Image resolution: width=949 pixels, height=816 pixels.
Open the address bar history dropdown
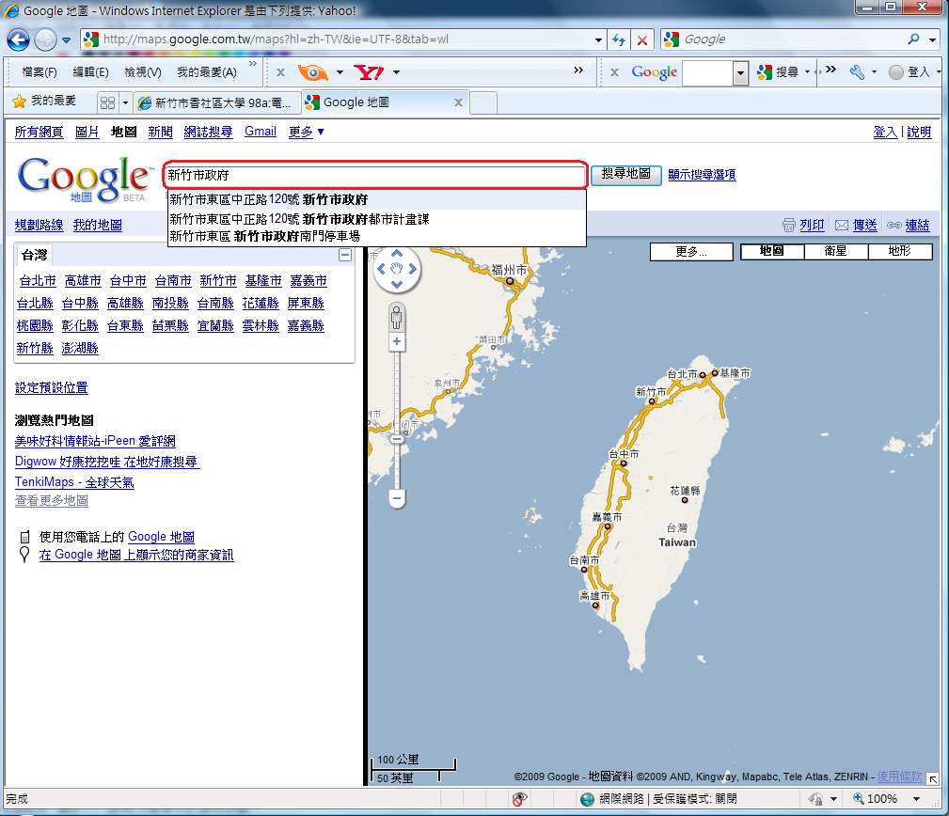598,39
